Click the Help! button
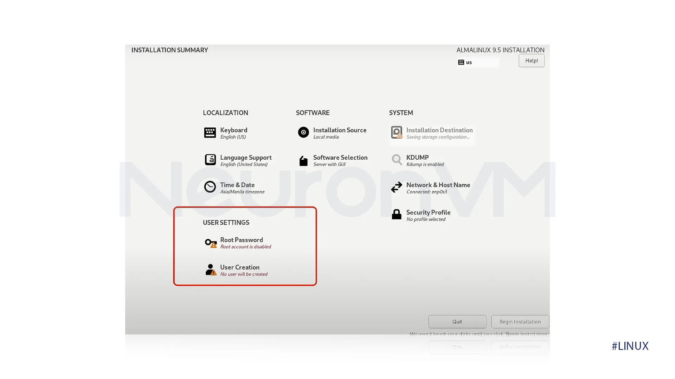Image resolution: width=675 pixels, height=379 pixels. [531, 61]
